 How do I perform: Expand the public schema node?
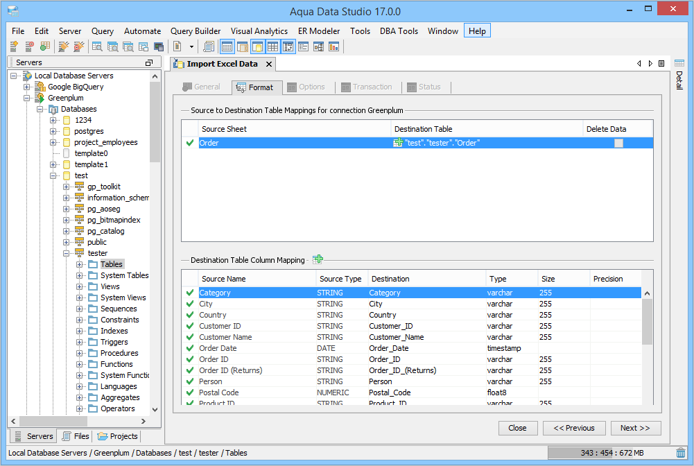(66, 242)
